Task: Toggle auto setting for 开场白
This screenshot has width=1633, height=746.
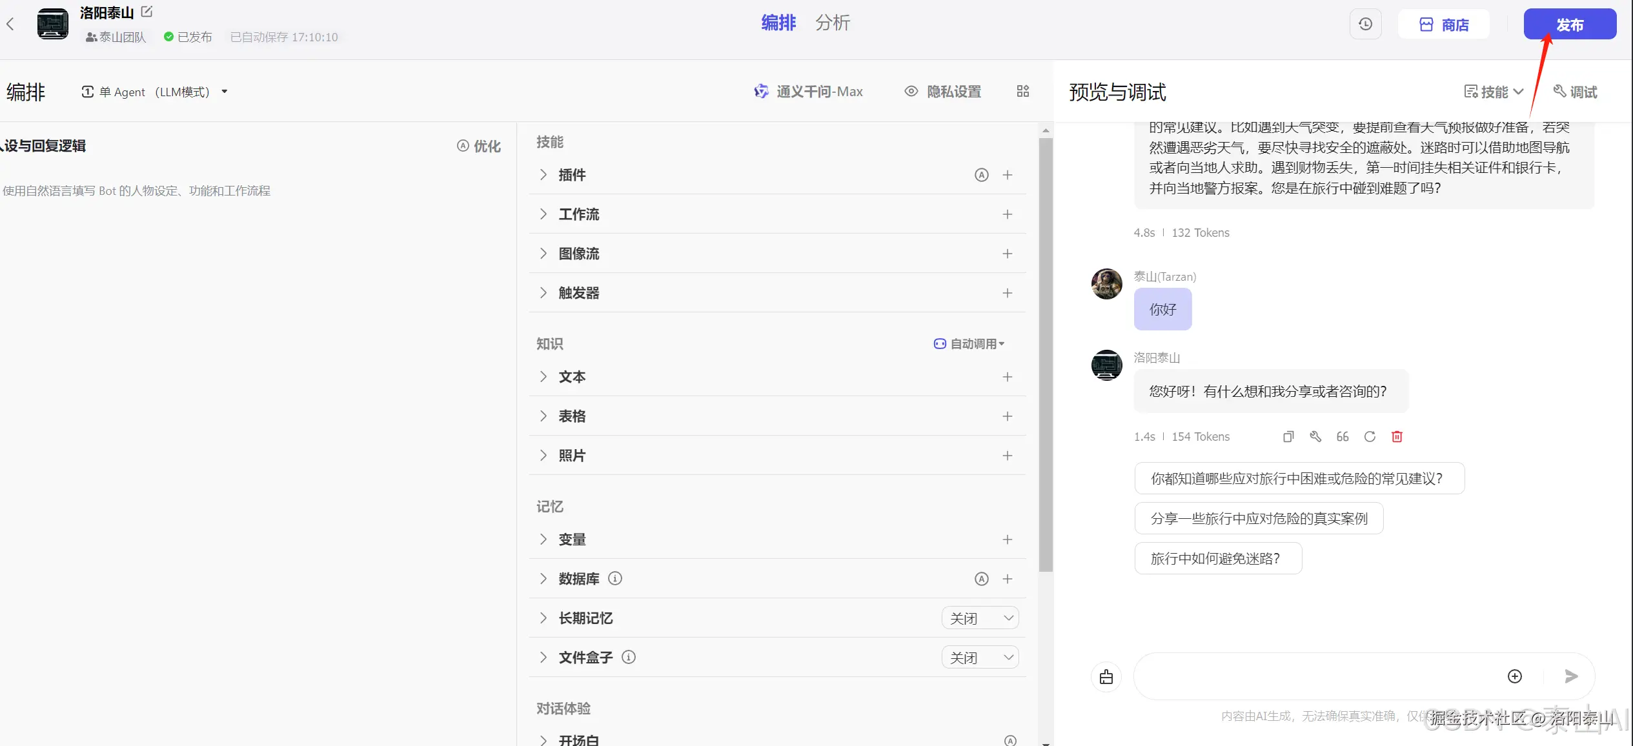Action: [x=1008, y=740]
